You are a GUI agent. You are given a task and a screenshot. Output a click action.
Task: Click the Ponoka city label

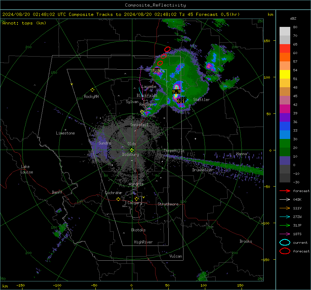[x=158, y=71]
